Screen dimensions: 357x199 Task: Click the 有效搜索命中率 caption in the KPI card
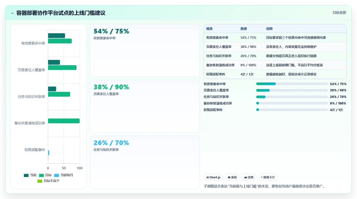105,38
